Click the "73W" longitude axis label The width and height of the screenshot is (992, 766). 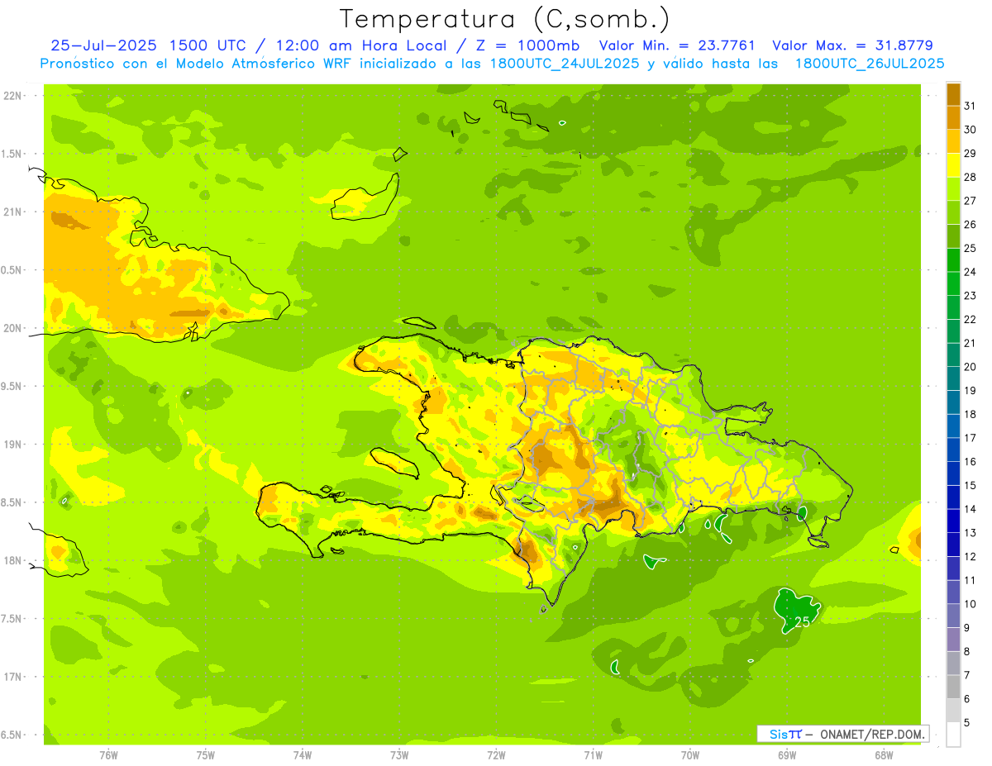(399, 756)
